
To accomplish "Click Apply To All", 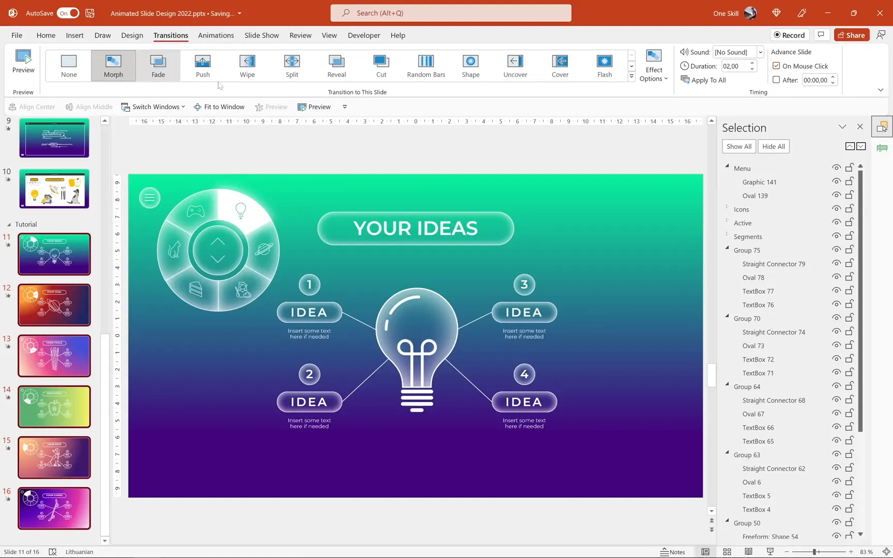I will coord(703,80).
